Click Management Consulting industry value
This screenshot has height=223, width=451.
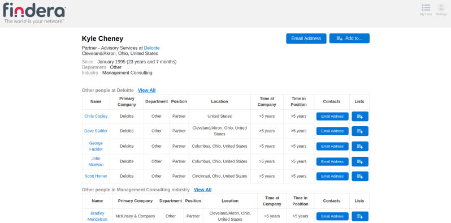click(127, 73)
